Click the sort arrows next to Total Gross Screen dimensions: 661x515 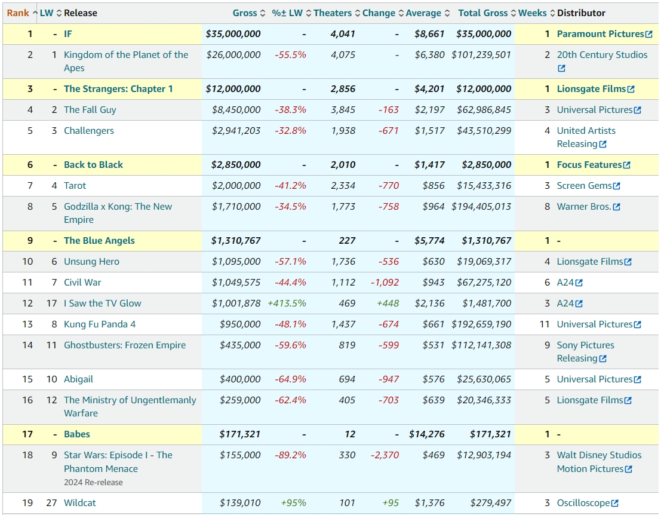click(514, 13)
